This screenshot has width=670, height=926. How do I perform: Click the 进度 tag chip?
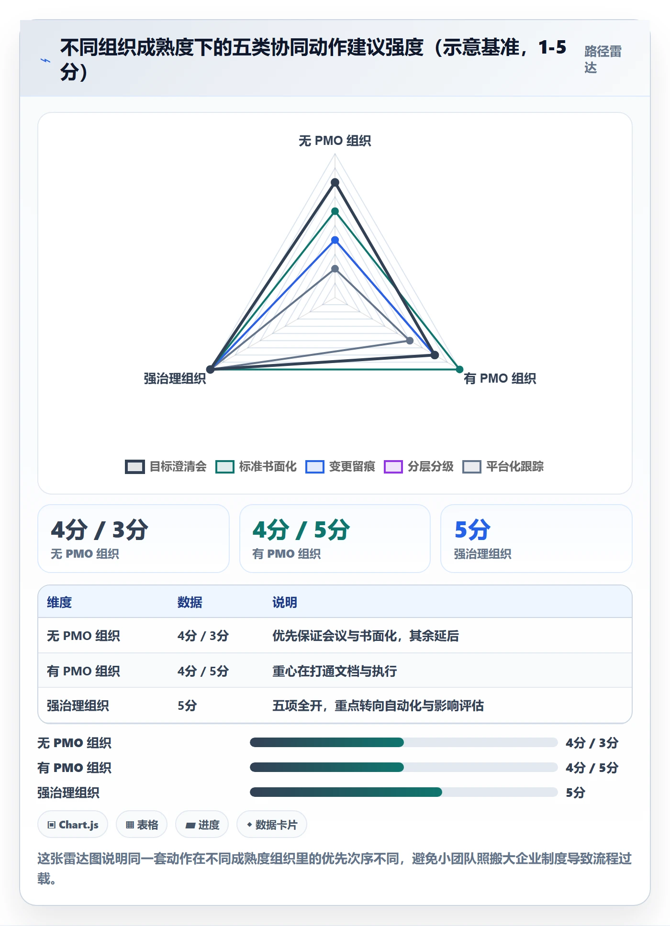(x=202, y=825)
